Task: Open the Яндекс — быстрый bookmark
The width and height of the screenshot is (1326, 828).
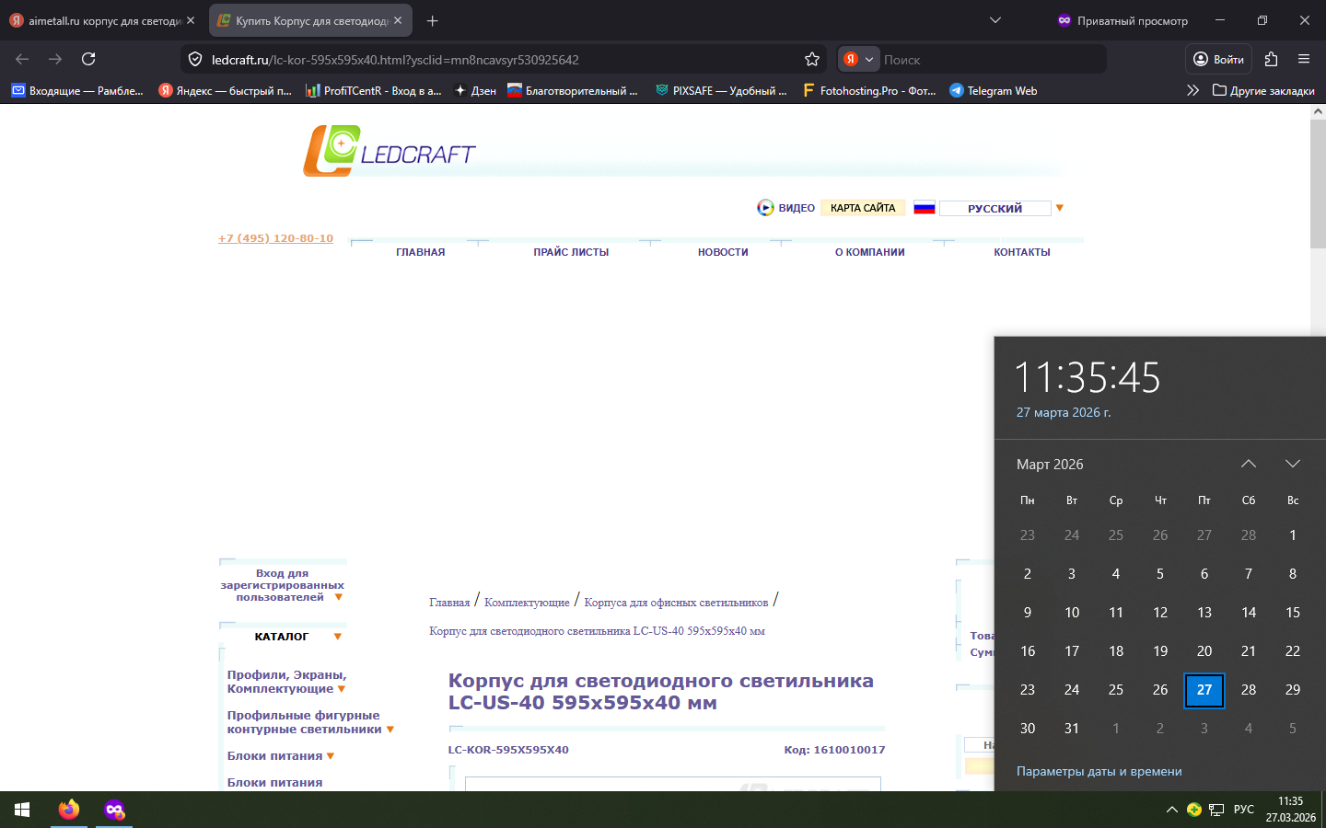Action: (x=226, y=90)
